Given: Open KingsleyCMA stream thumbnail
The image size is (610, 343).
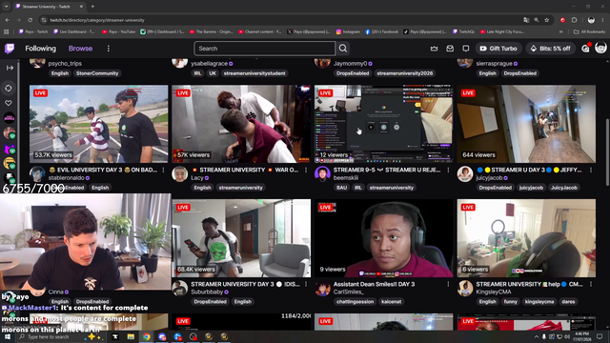Looking at the screenshot, I should point(526,238).
